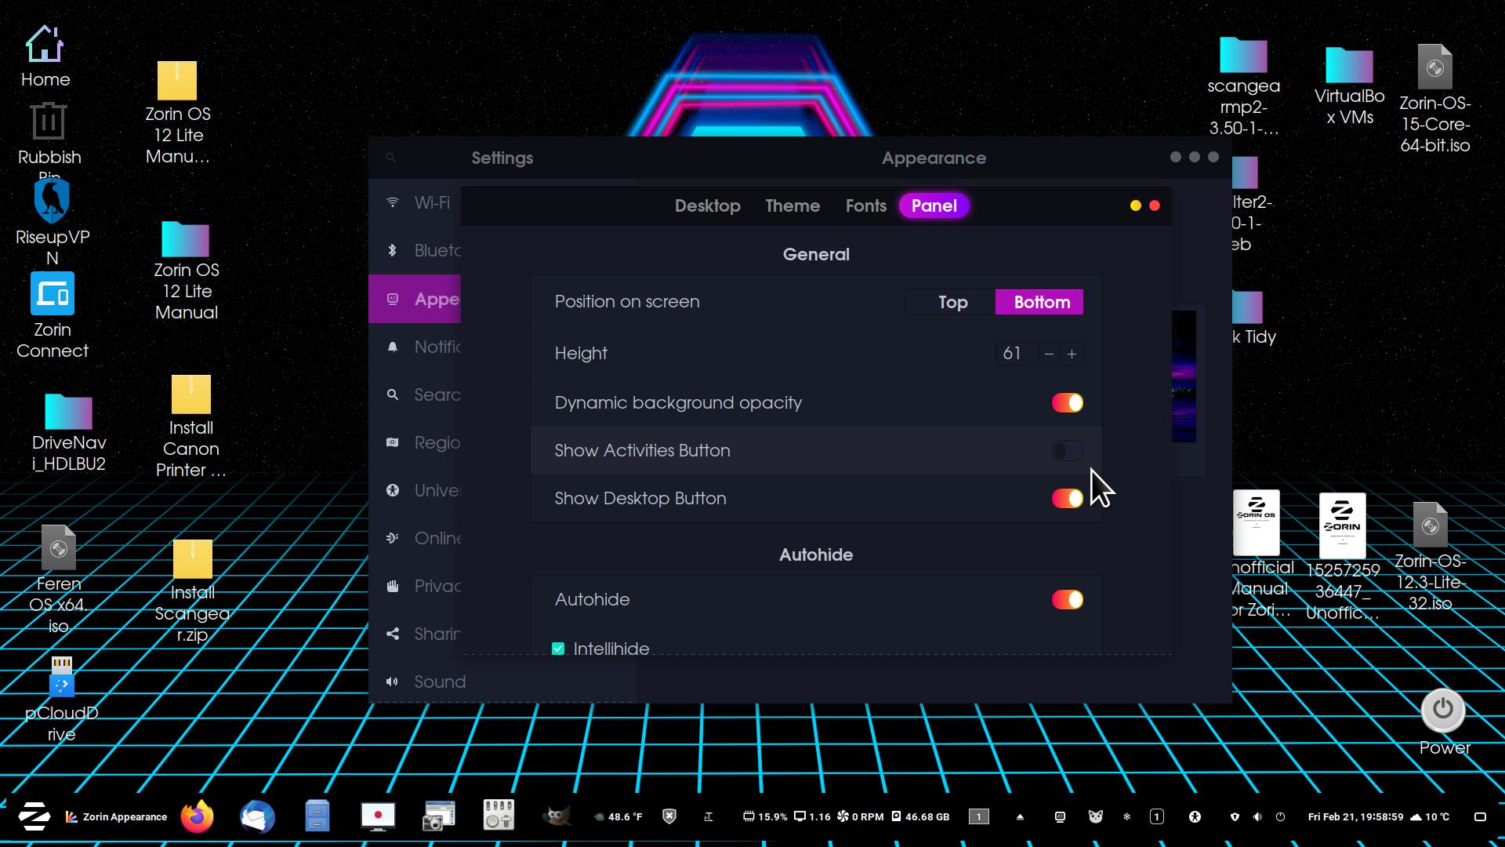Viewport: 1505px width, 847px height.
Task: Open the Zorin start menu
Action: pyautogui.click(x=34, y=816)
